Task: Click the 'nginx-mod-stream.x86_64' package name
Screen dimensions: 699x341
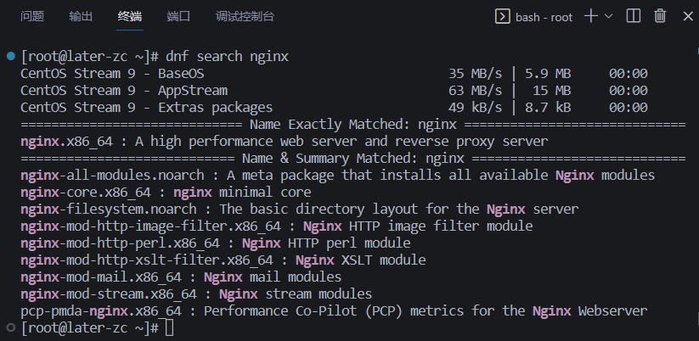Action: click(x=109, y=293)
